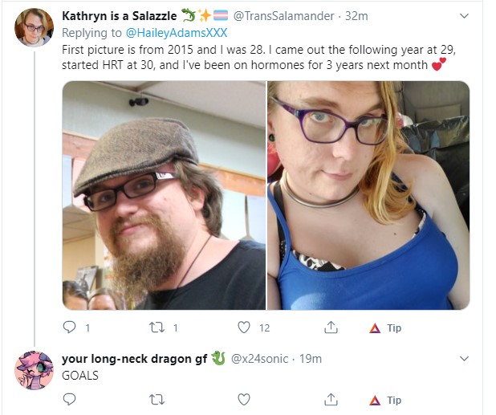Image resolution: width=496 pixels, height=415 pixels.
Task: Like the tweet with 12 likes
Action: [243, 328]
